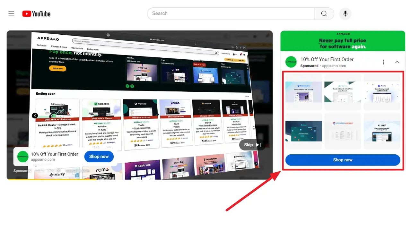The height and width of the screenshot is (231, 411).
Task: Open the WordHero product thumbnail
Action: (343, 131)
